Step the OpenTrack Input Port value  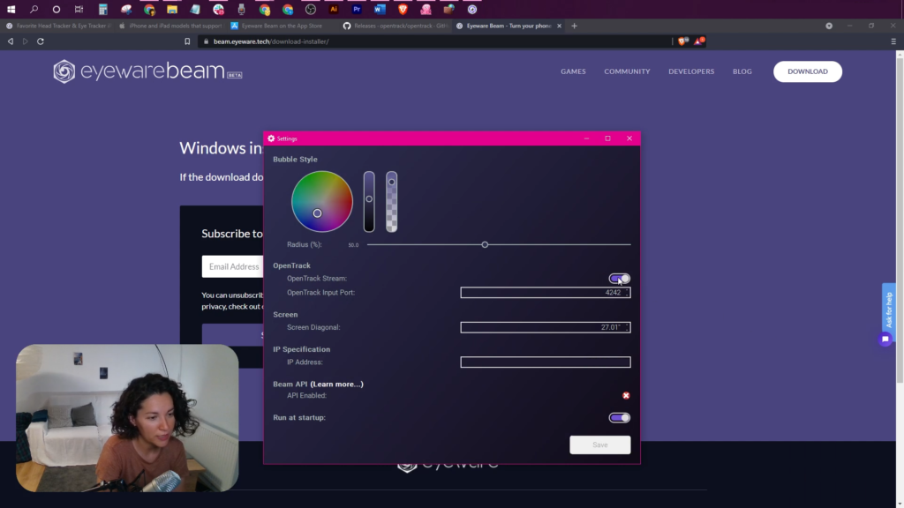pos(628,293)
